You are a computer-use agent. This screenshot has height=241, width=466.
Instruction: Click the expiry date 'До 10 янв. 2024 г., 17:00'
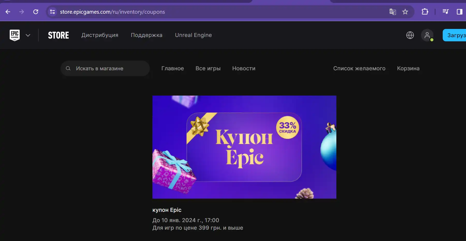[x=186, y=220]
